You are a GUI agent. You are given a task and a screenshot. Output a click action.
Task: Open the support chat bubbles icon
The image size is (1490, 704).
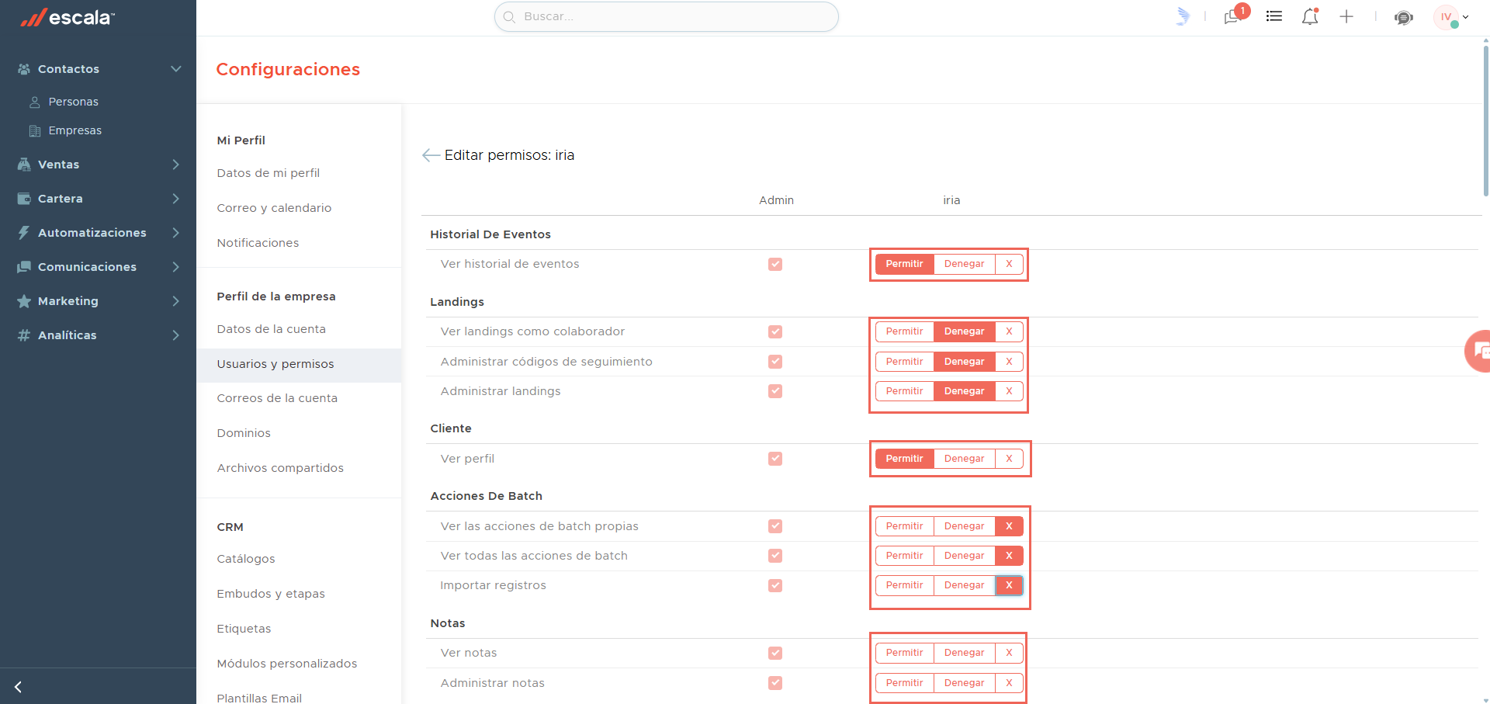(x=1403, y=17)
